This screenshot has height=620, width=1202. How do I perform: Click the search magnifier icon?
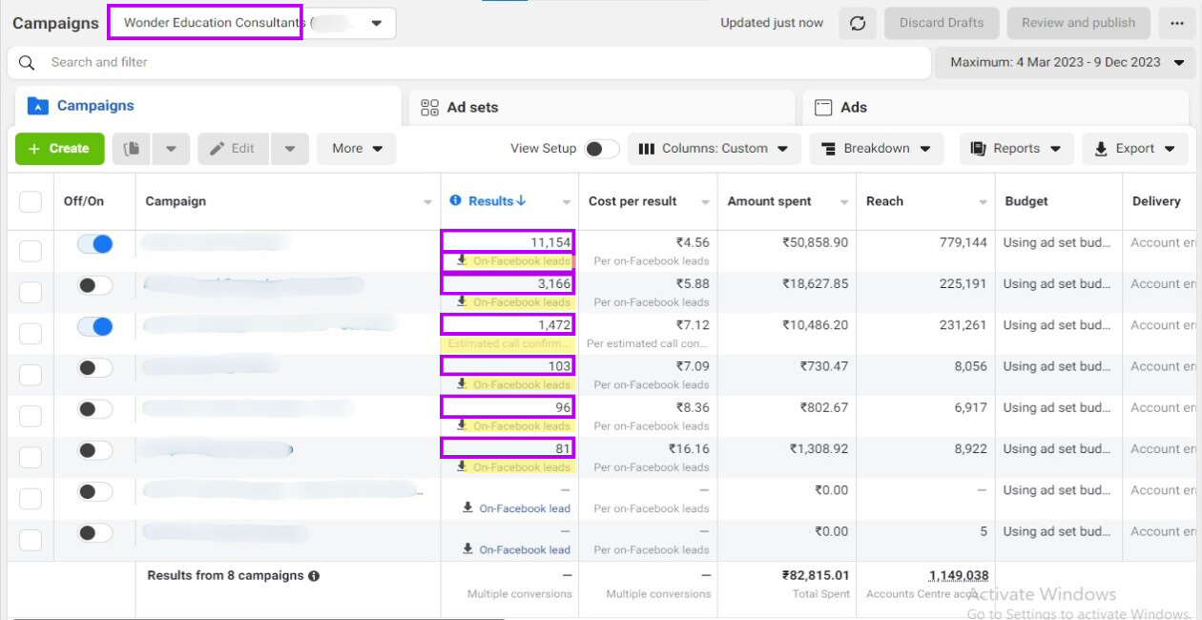tap(28, 63)
